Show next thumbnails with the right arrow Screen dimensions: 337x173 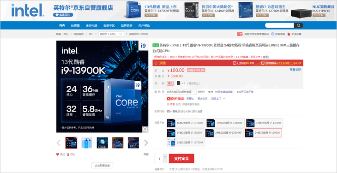(146, 143)
